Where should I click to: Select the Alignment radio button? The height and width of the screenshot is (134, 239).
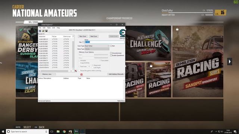click(93, 65)
